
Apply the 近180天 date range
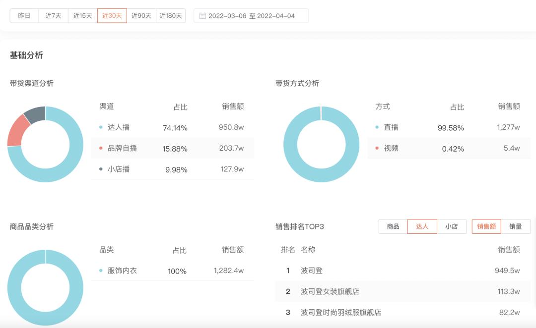170,15
